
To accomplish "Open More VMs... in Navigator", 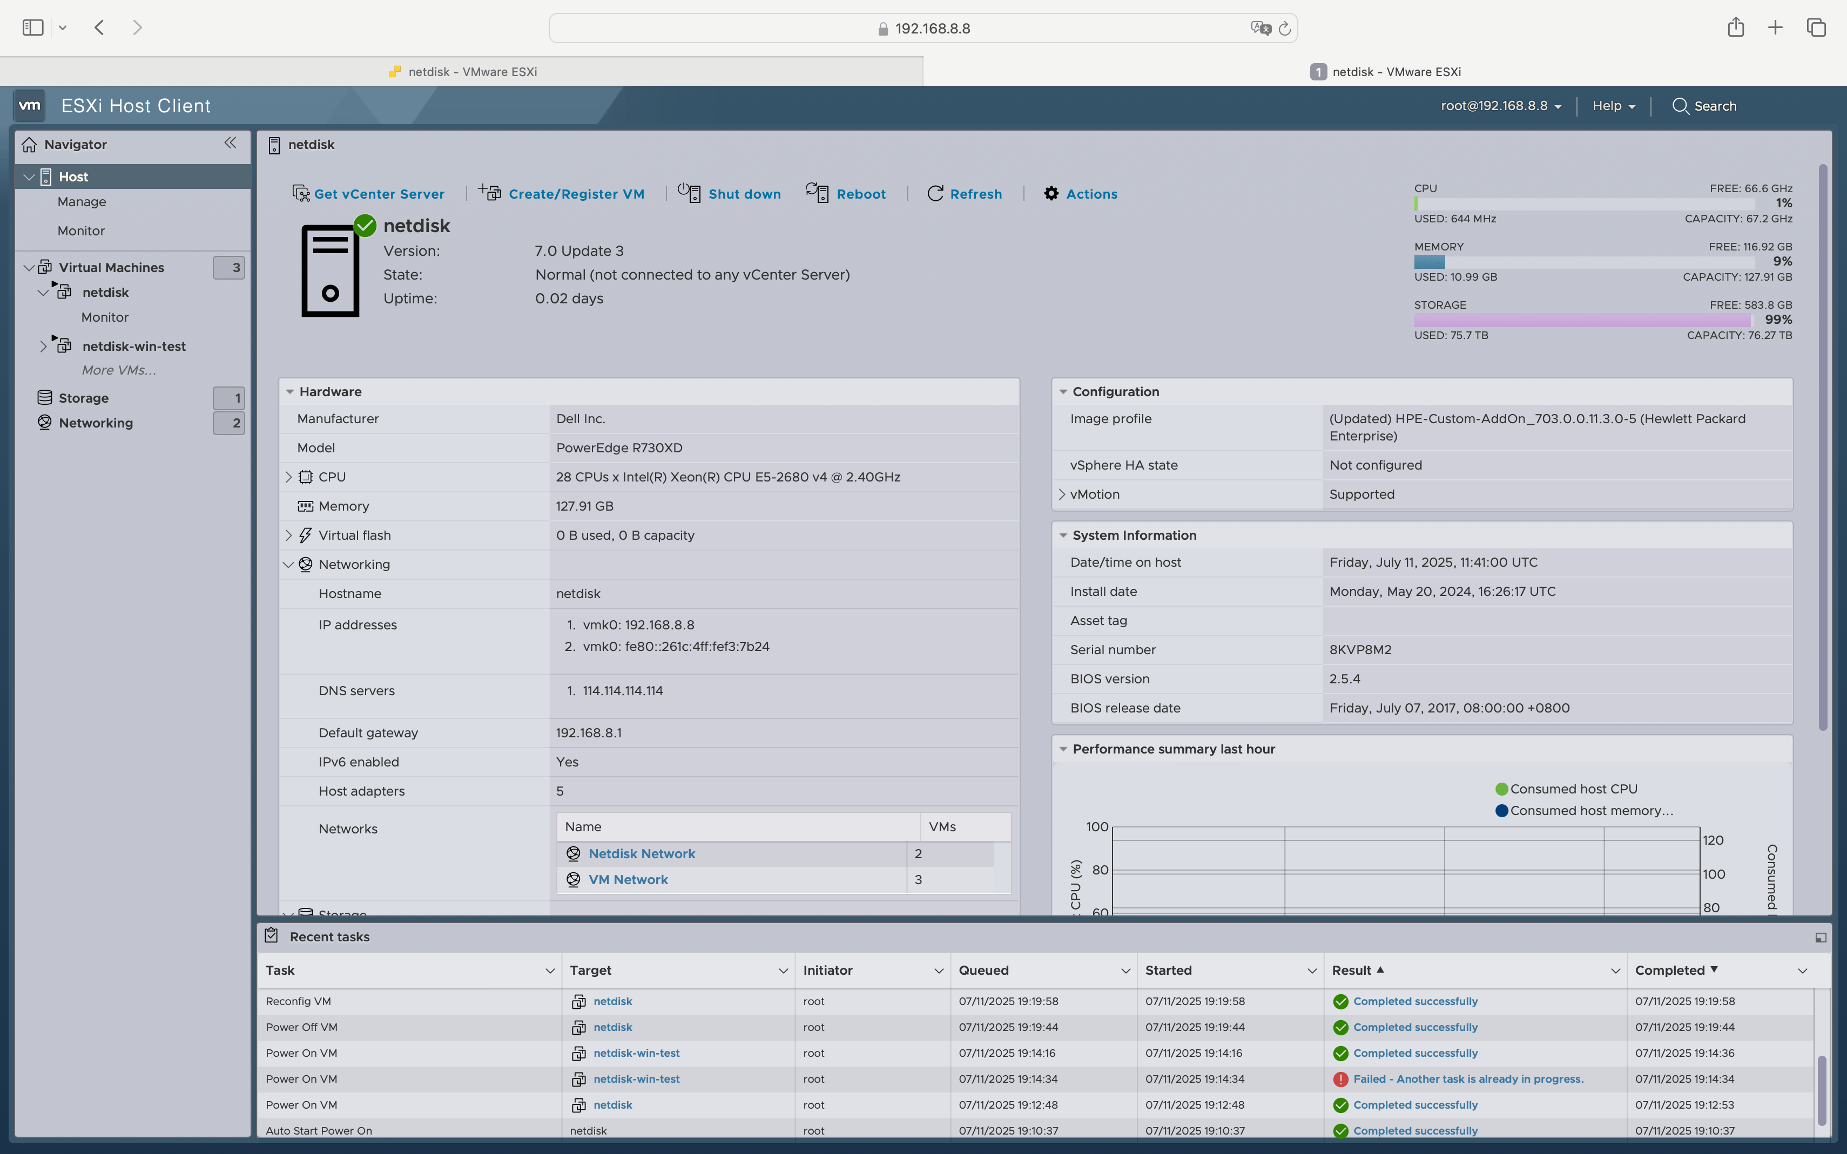I will 118,370.
